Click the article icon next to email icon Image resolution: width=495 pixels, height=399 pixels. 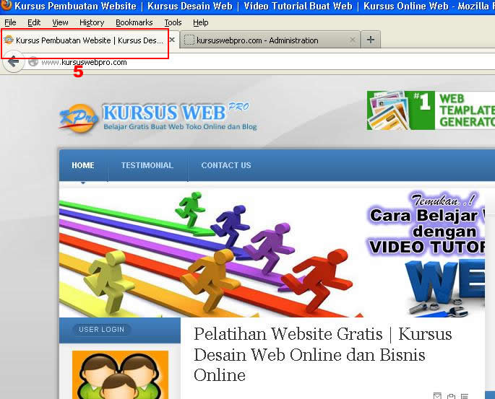[451, 396]
